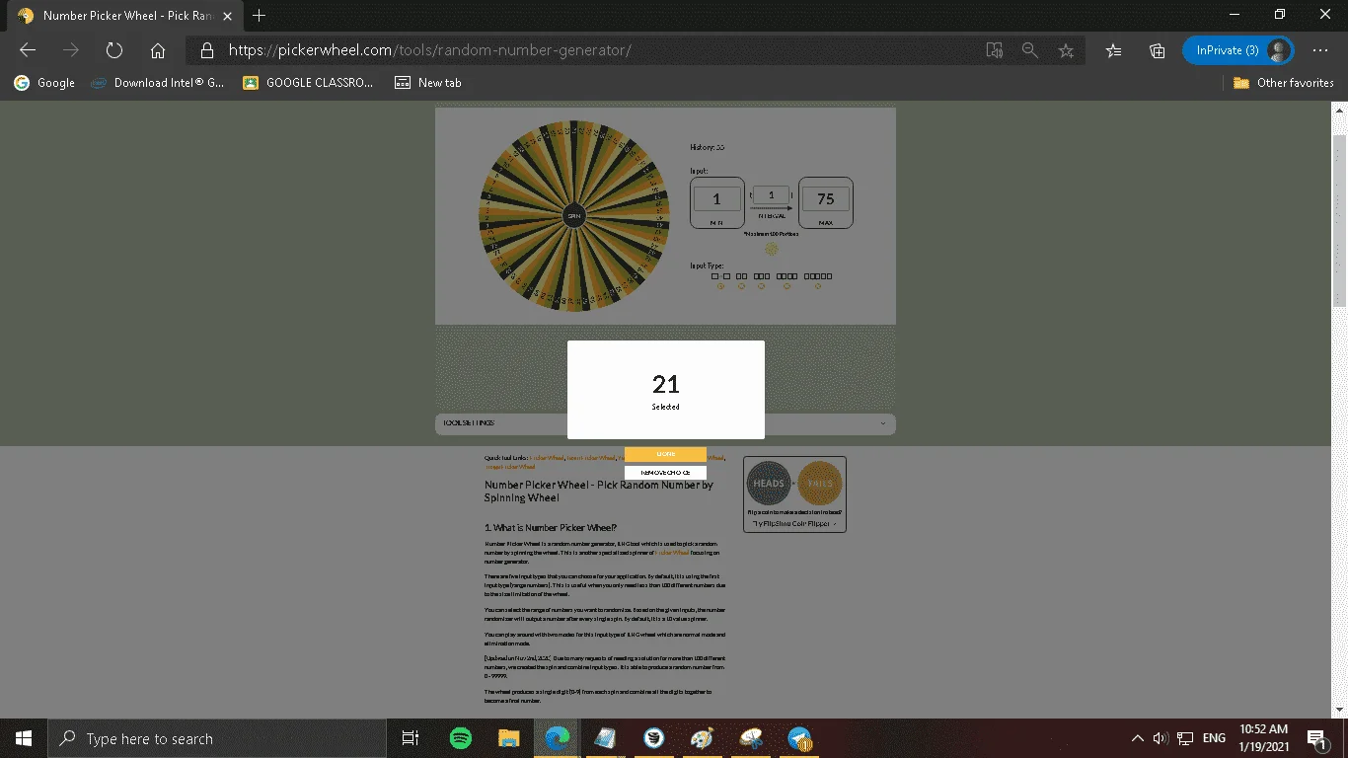Open the New tab bookmark
1348x758 pixels.
428,83
